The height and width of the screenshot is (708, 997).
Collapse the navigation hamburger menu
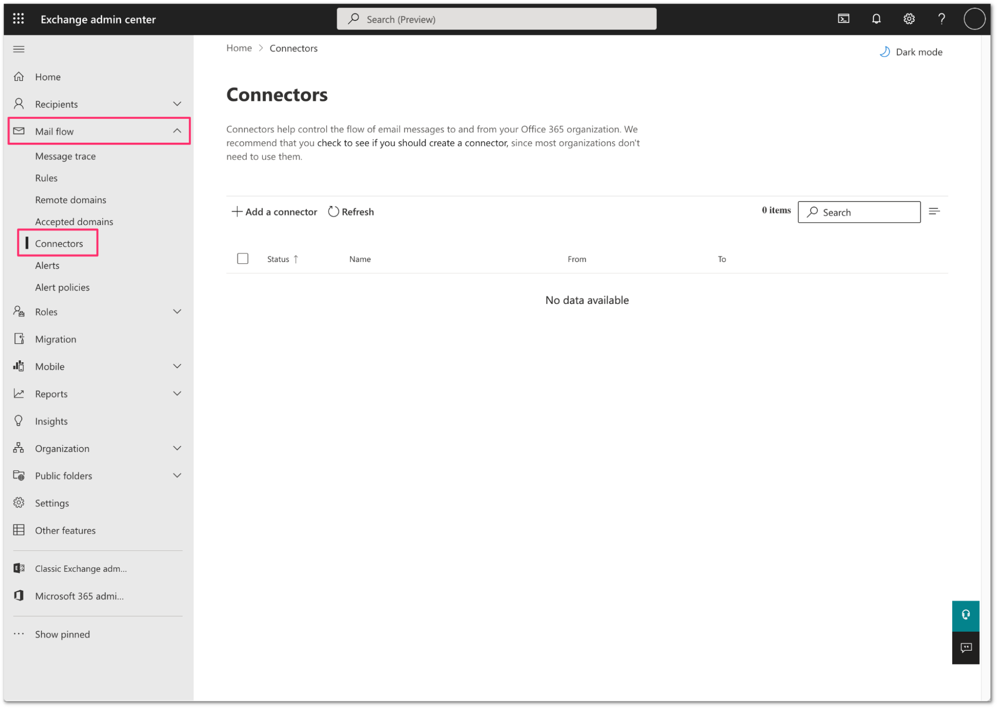click(18, 49)
